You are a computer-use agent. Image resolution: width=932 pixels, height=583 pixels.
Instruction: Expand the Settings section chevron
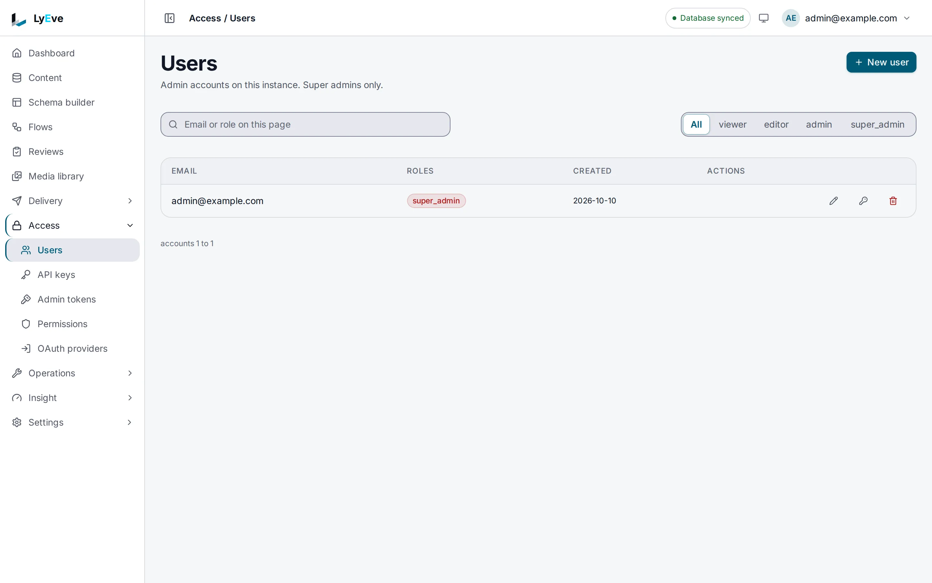[130, 422]
